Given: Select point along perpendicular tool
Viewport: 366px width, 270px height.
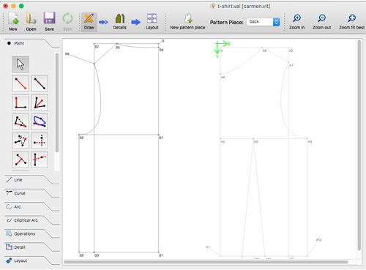Looking at the screenshot, I should (x=20, y=102).
